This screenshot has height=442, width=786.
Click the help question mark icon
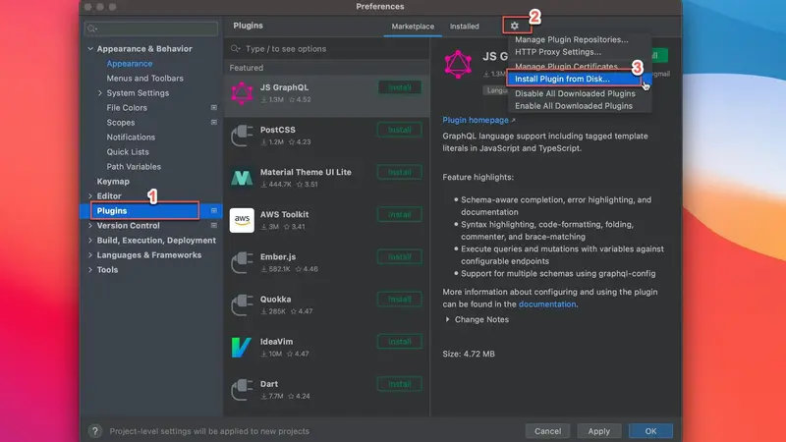click(x=94, y=431)
